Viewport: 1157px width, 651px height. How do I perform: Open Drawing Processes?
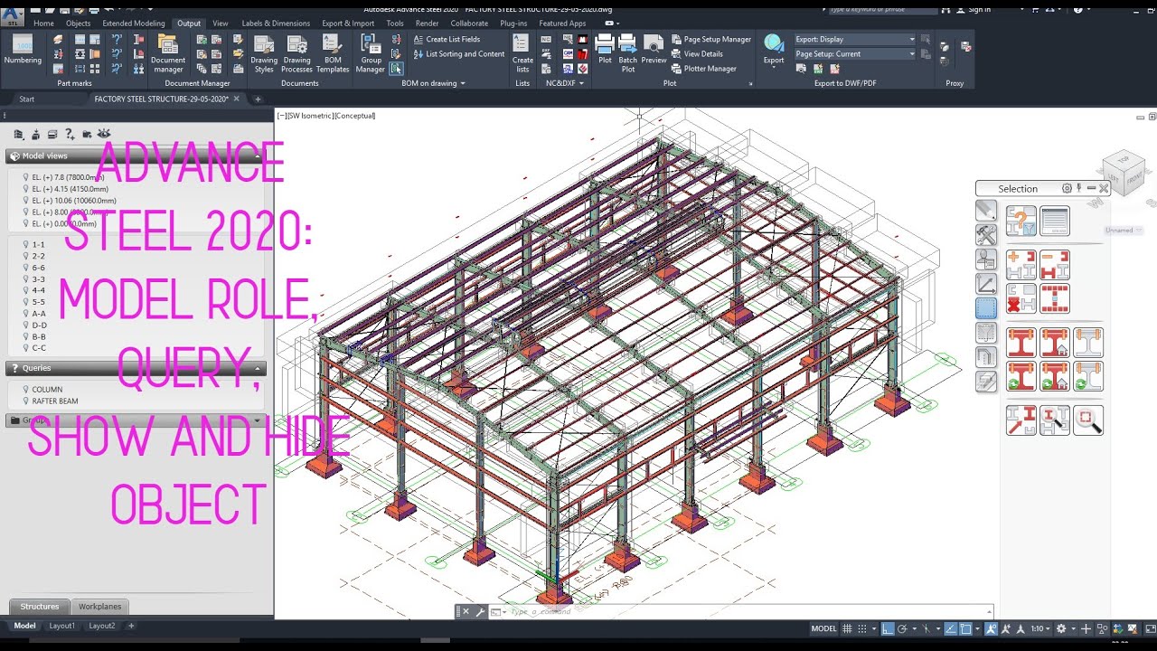(296, 54)
